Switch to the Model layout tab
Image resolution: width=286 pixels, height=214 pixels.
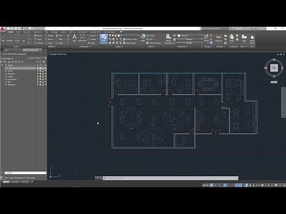click(x=6, y=182)
